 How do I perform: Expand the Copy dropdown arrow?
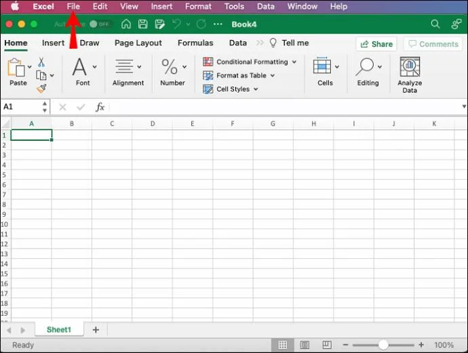point(52,75)
